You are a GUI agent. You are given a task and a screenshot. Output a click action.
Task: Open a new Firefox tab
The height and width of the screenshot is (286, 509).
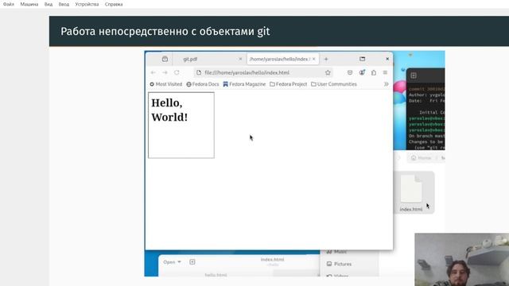click(326, 59)
